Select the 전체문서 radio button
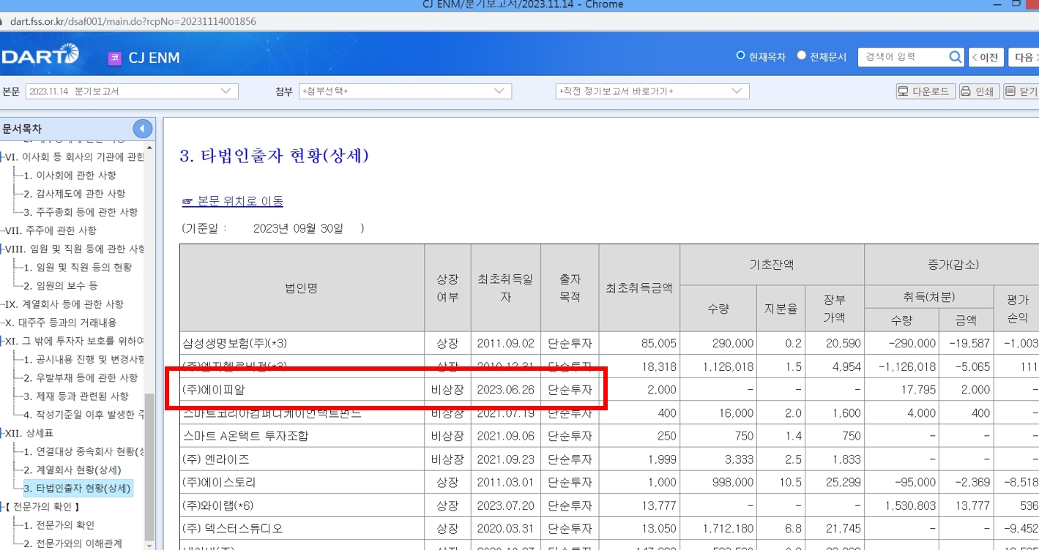 point(801,56)
